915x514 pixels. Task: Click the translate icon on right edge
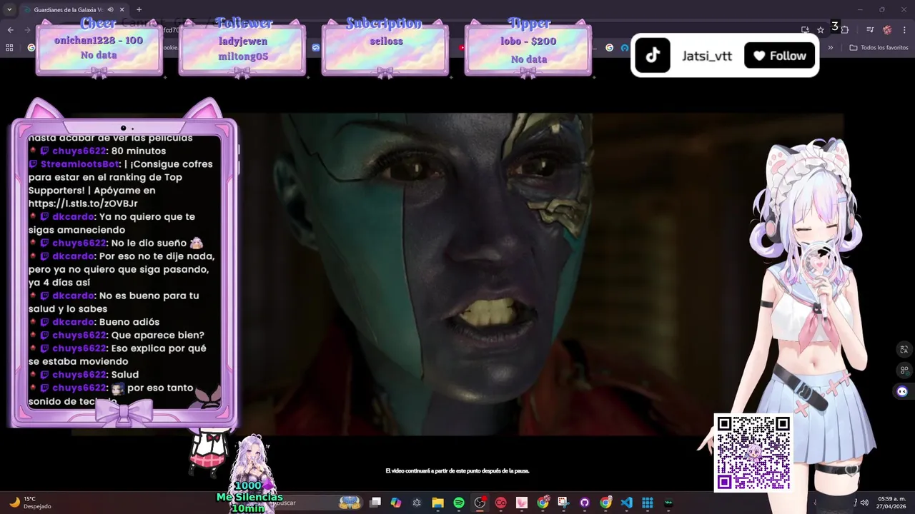click(x=904, y=349)
